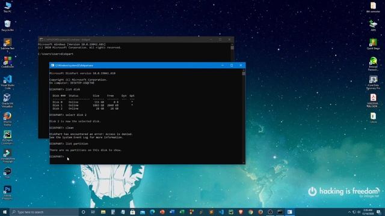
Task: Click the 'Disk 0' row in table
Action: 93,102
